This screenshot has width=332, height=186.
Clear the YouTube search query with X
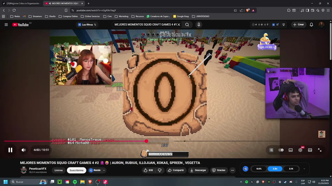click(179, 25)
